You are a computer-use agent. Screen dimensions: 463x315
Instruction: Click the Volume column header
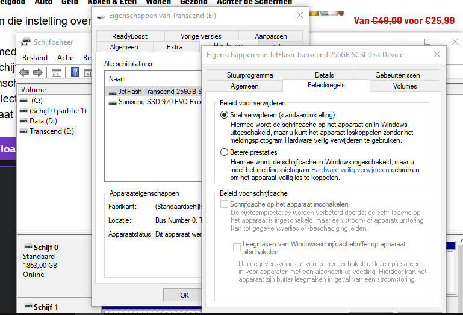click(55, 90)
